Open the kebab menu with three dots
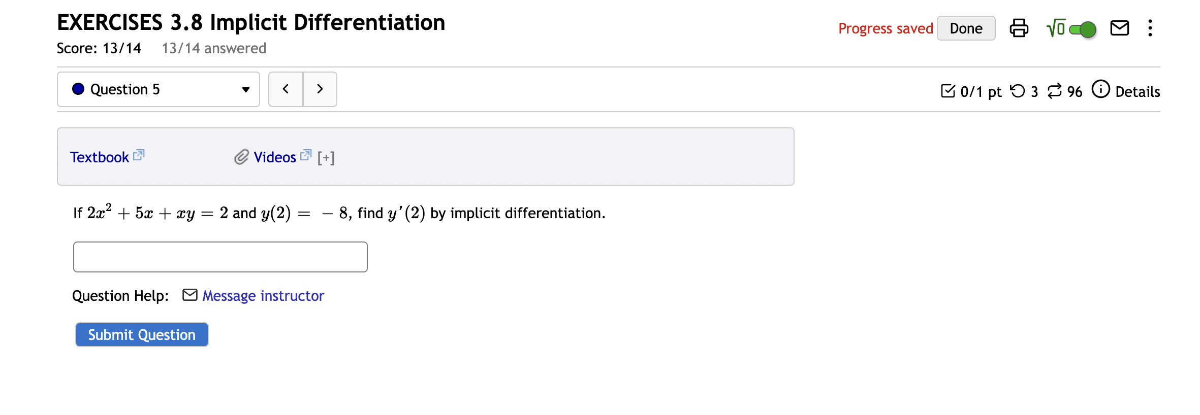The width and height of the screenshot is (1200, 415). (x=1150, y=29)
